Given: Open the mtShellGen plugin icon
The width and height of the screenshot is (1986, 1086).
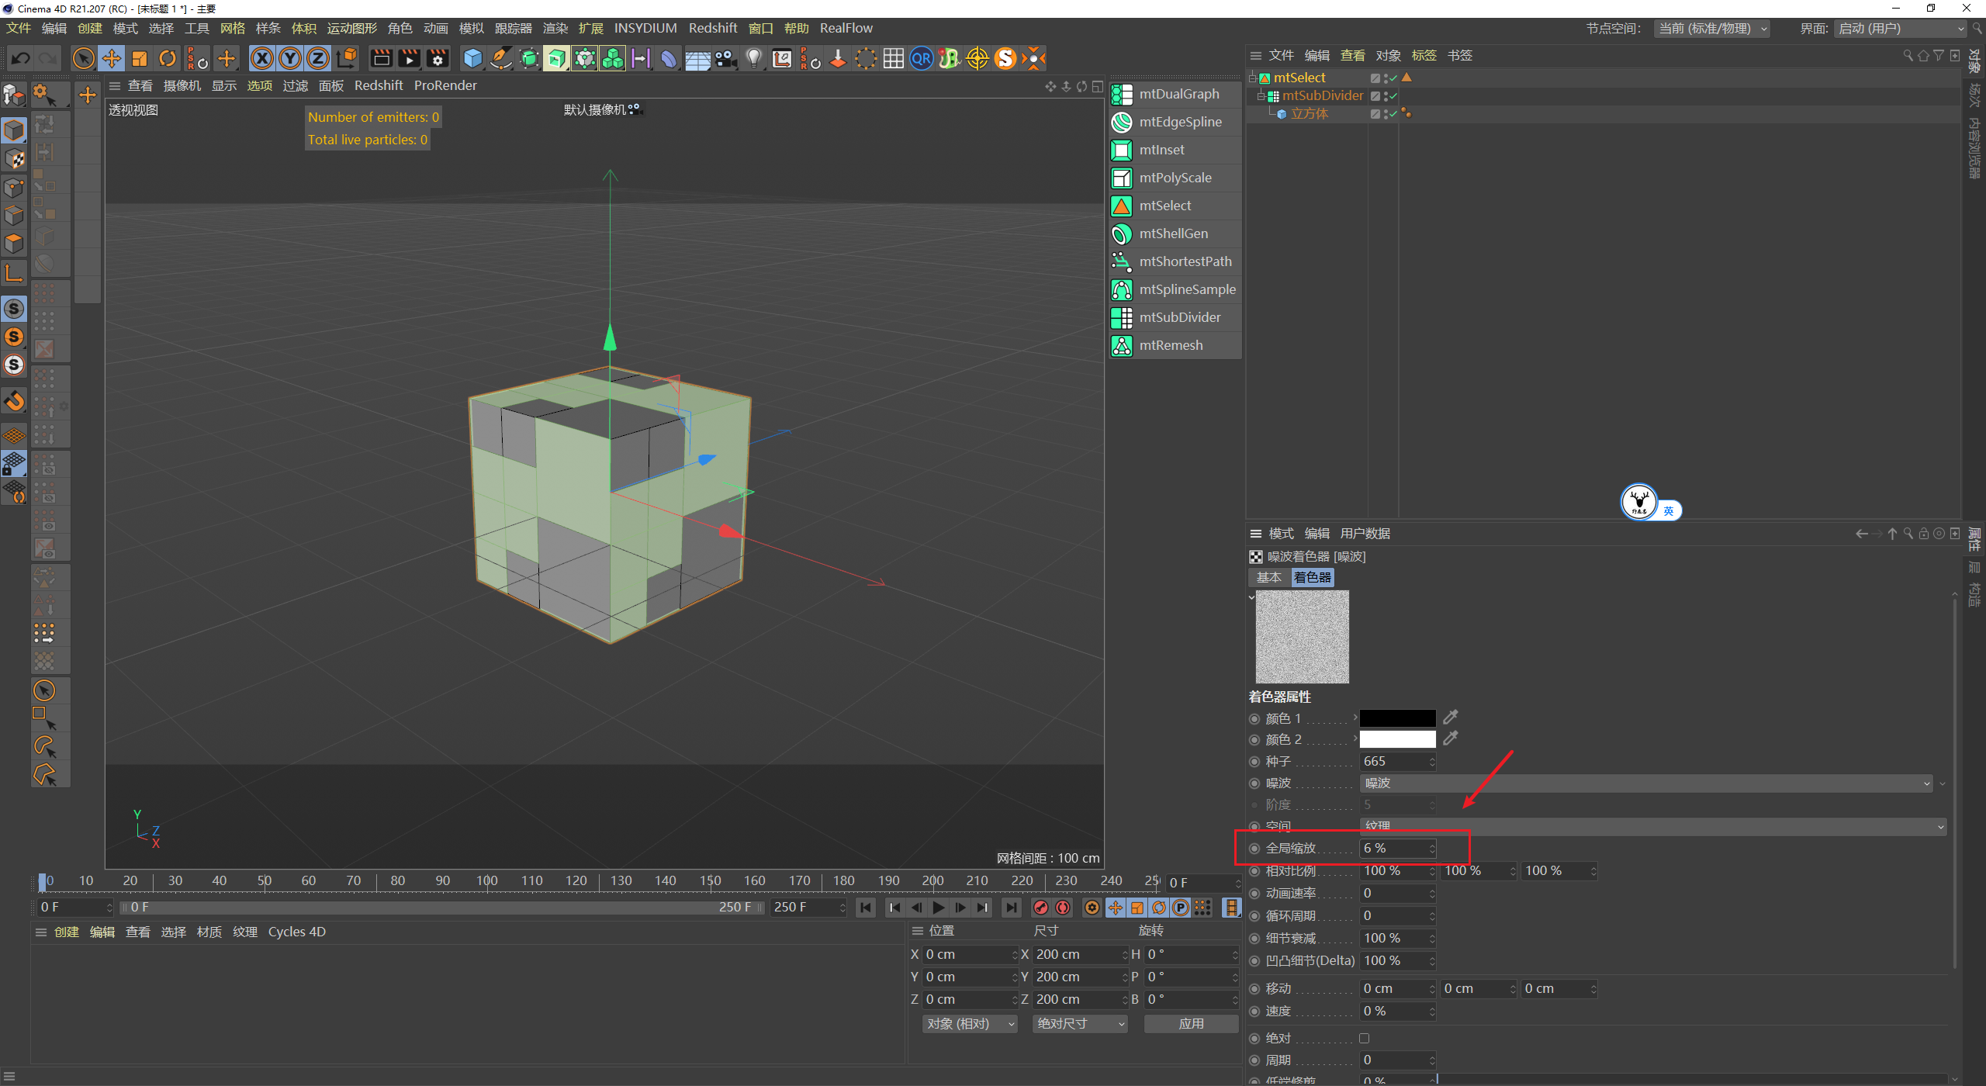Looking at the screenshot, I should click(1122, 233).
